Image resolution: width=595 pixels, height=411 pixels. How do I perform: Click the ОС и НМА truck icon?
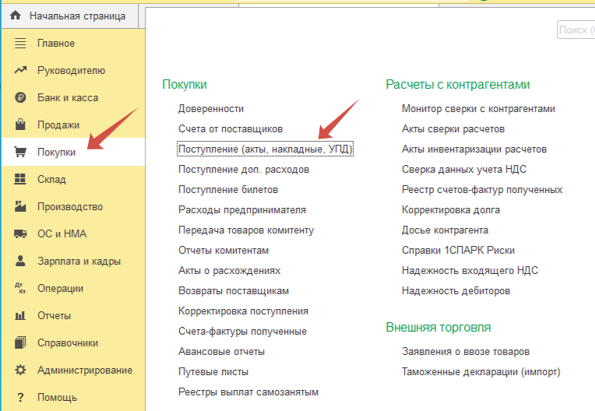pos(21,234)
